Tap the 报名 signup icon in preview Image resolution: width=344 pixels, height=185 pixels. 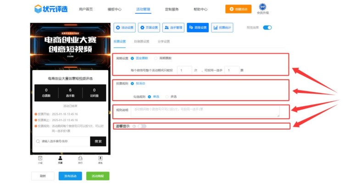[x=100, y=158]
